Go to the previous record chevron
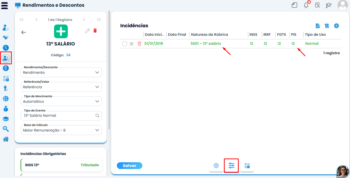The image size is (350, 178). coord(37,20)
